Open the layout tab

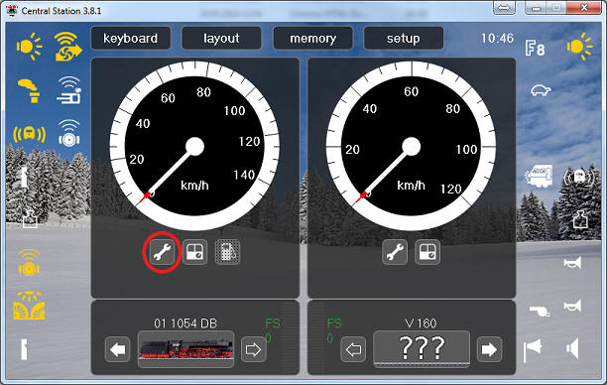tap(221, 39)
